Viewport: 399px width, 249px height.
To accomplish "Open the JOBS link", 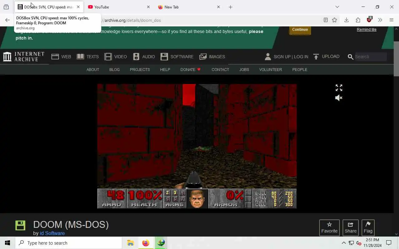I will pos(244,69).
